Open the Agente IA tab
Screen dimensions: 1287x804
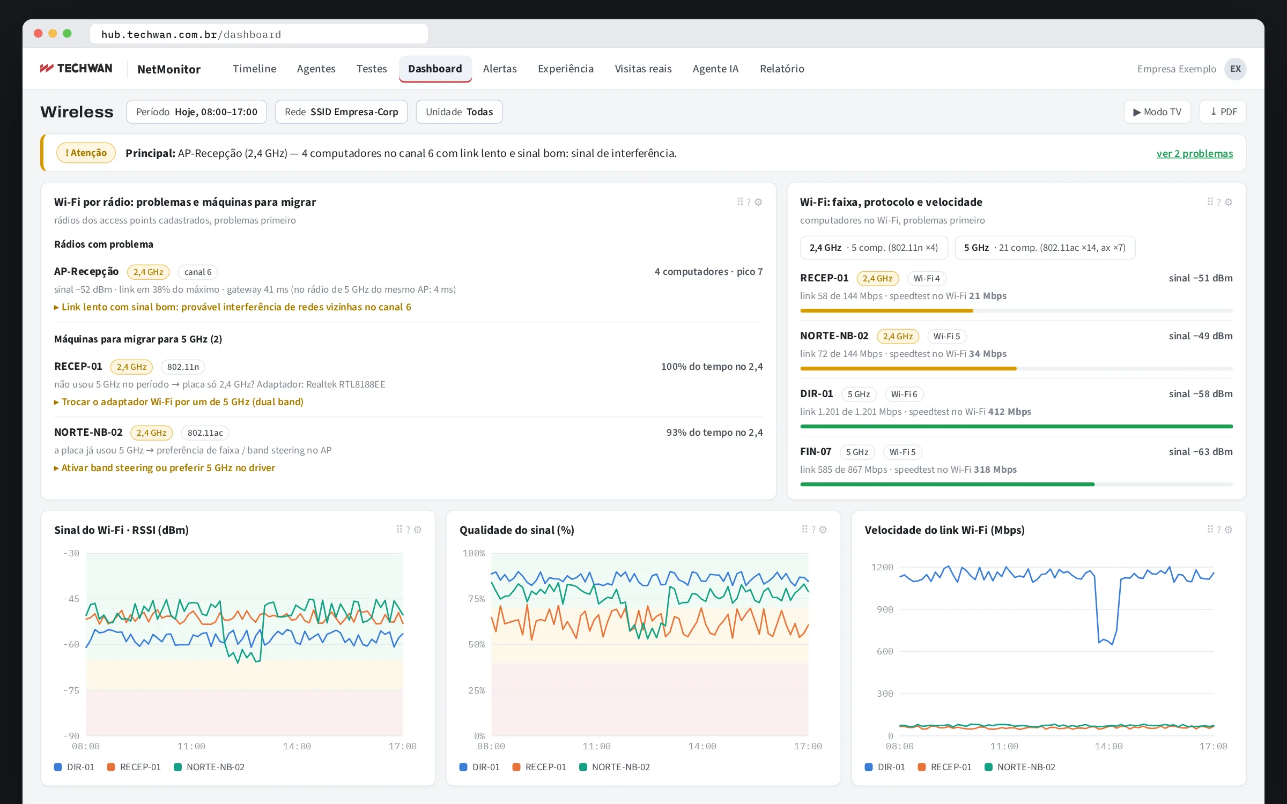coord(715,69)
